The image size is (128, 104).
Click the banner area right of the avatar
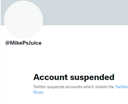coord(85,13)
